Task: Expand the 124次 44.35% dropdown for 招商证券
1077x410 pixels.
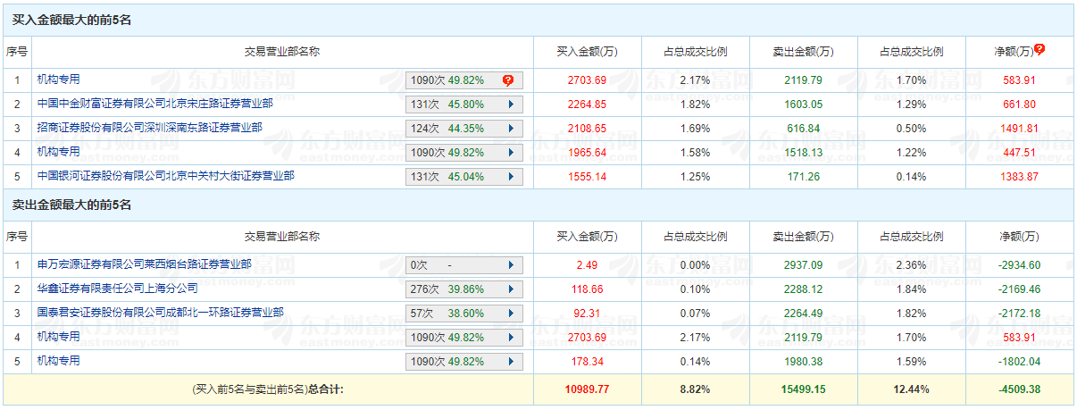Action: 511,129
